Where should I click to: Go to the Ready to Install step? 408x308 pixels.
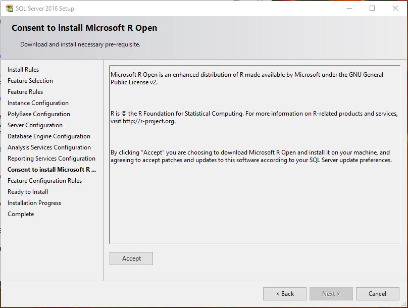27,191
